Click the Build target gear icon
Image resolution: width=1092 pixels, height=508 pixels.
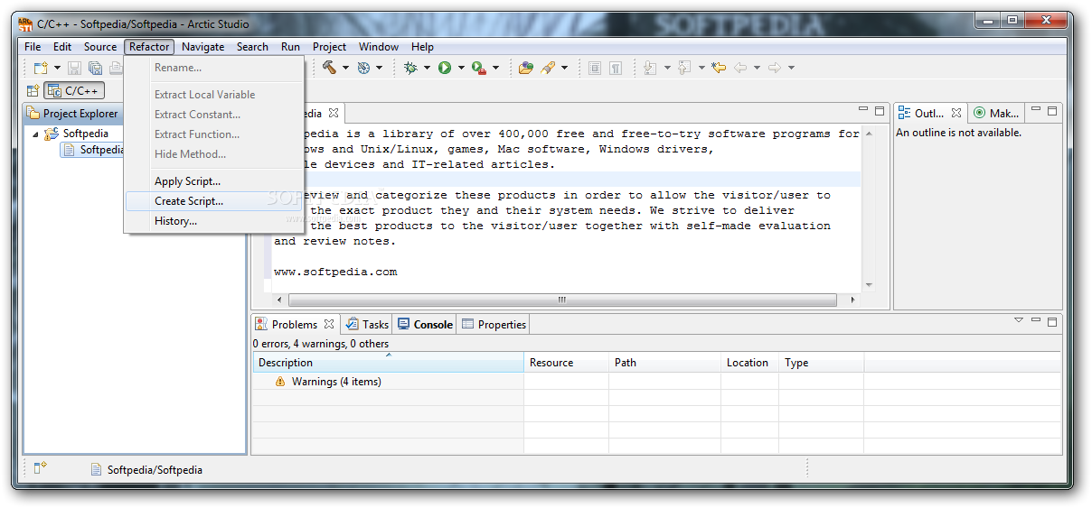[364, 68]
